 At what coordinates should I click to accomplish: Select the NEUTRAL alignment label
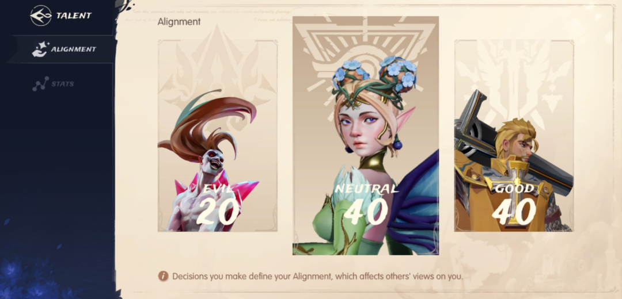point(366,189)
